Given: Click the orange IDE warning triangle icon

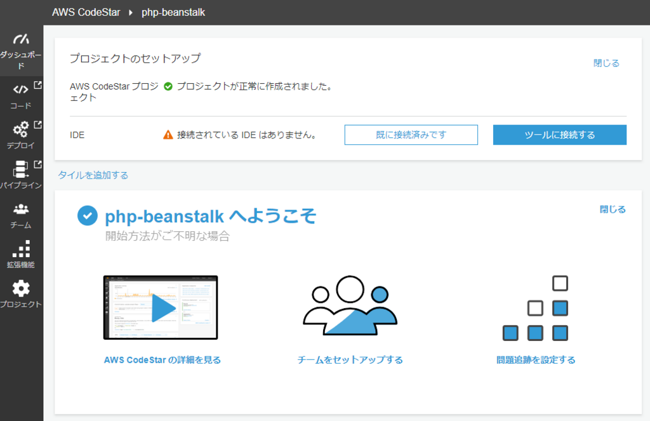Looking at the screenshot, I should 168,135.
